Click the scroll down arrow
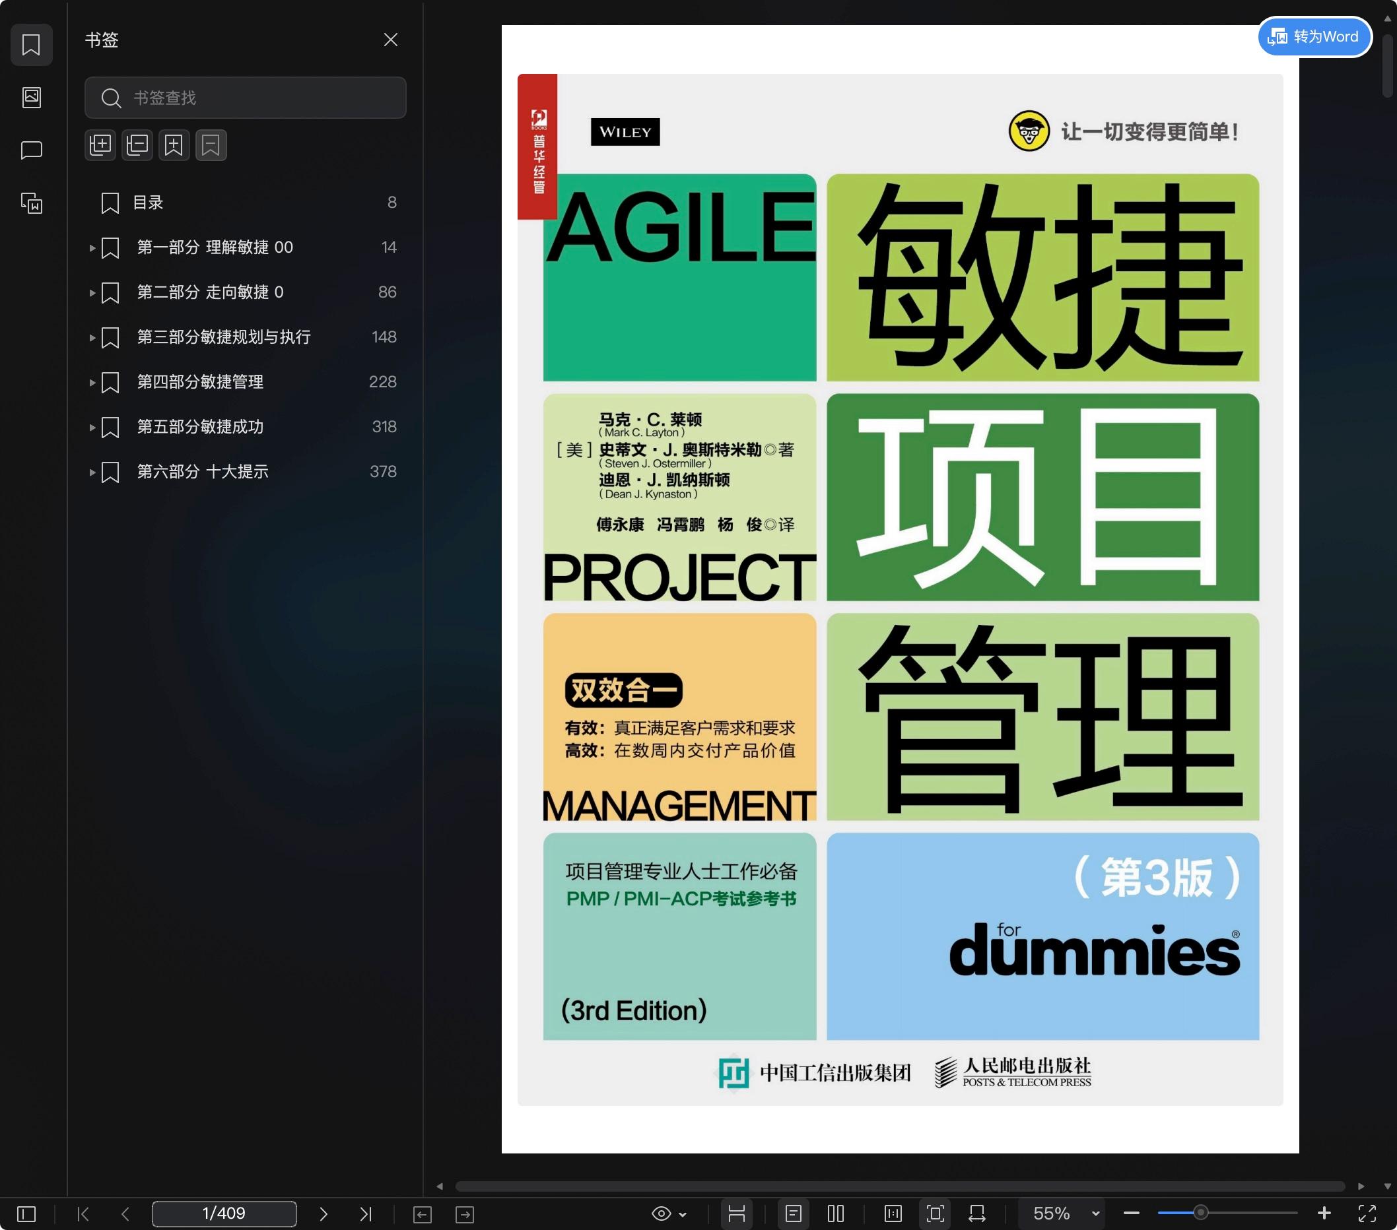 [x=1388, y=1186]
